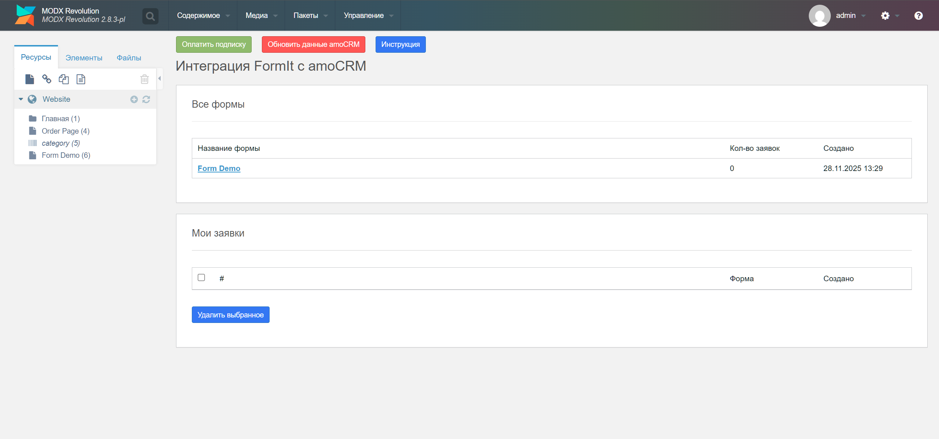Create a new static resource icon

(x=81, y=79)
